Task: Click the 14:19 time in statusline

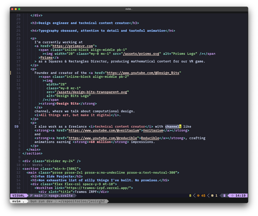Action: (240, 196)
